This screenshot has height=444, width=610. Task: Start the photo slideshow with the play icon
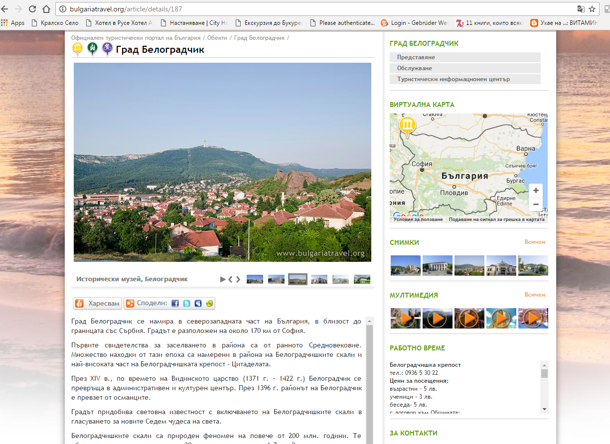tap(222, 279)
